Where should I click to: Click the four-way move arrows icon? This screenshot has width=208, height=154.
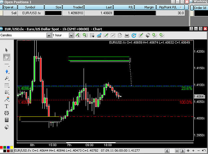pyautogui.click(x=188, y=151)
